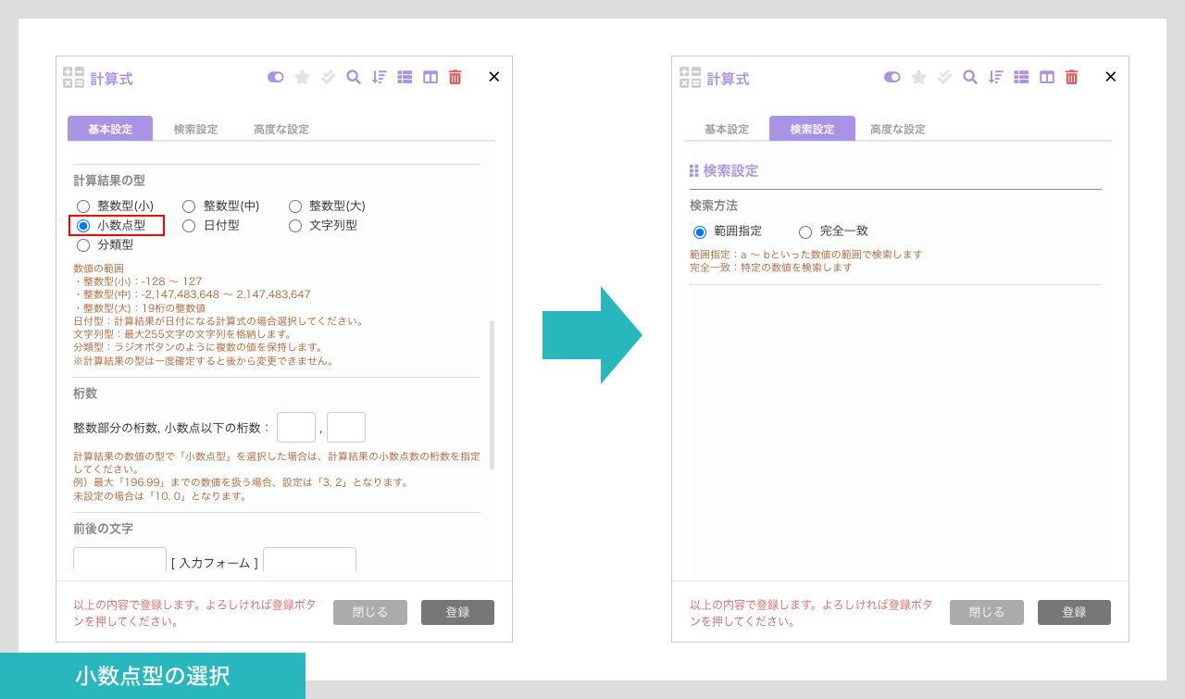Screen dimensions: 1185x699
Task: Click the list view icon in right dialog
Action: (x=1021, y=77)
